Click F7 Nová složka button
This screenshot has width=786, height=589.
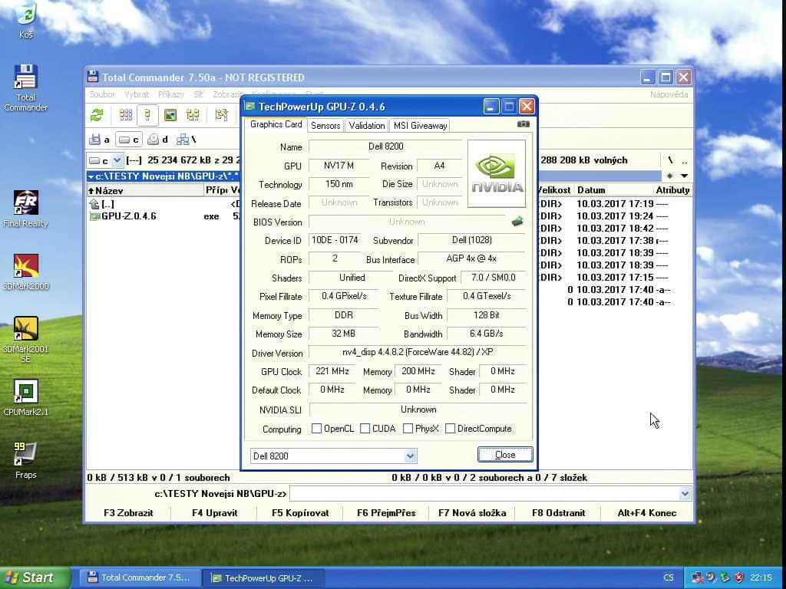point(472,513)
